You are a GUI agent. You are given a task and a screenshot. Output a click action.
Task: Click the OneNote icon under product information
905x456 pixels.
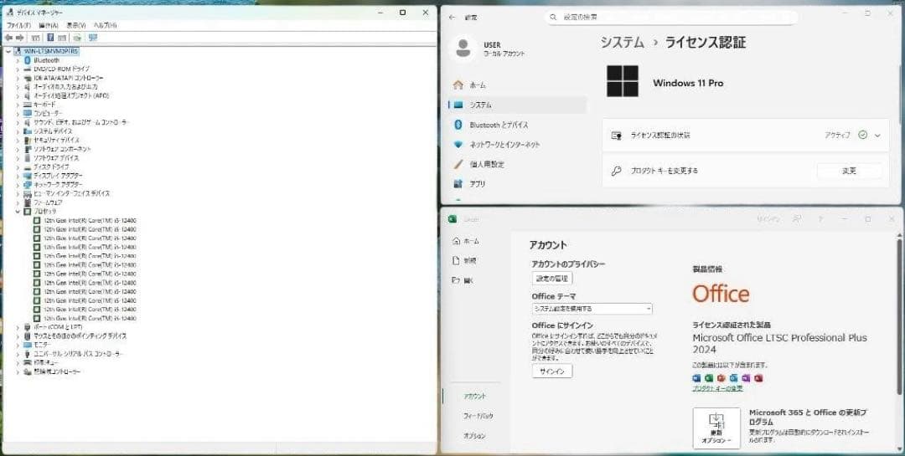[746, 378]
